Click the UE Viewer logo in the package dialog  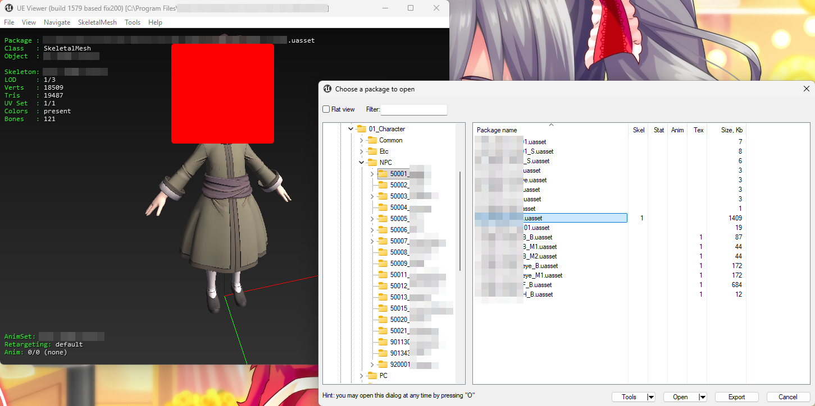pos(327,89)
